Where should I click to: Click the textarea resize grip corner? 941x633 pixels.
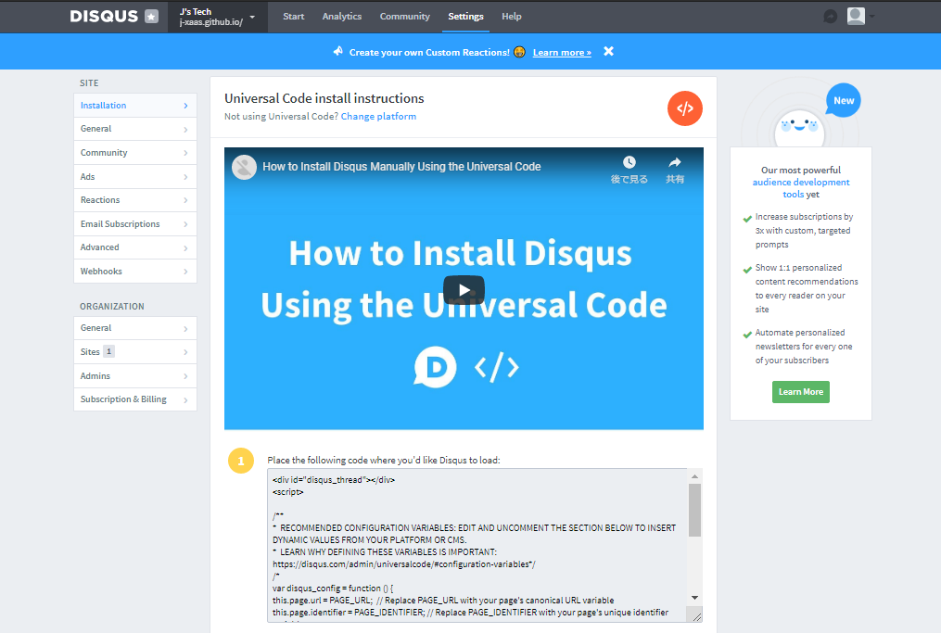click(697, 617)
